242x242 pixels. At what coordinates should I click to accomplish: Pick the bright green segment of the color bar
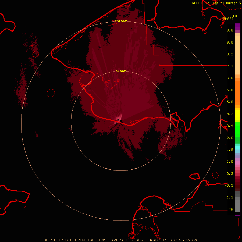(x=237, y=130)
